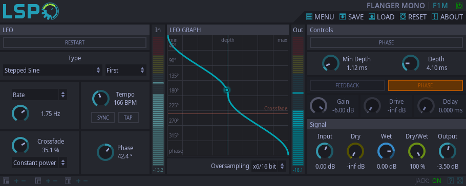
Task: Click the minus just before the hollow-corner scaling icon
Action: [x=24, y=181]
